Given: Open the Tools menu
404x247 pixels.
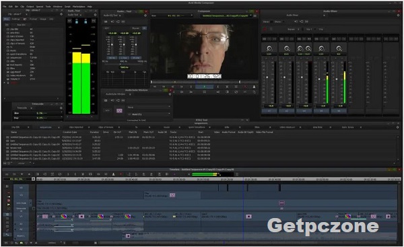Looking at the screenshot, I should (x=48, y=7).
